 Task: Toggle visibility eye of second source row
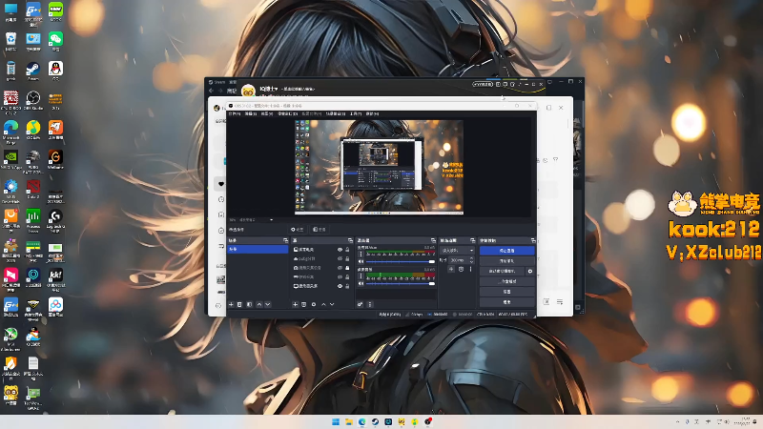click(x=340, y=258)
